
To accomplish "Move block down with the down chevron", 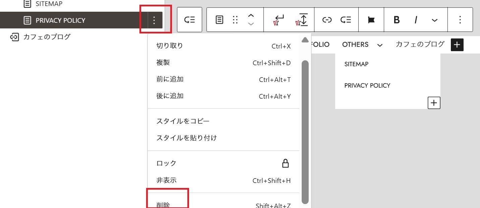I will pyautogui.click(x=251, y=24).
